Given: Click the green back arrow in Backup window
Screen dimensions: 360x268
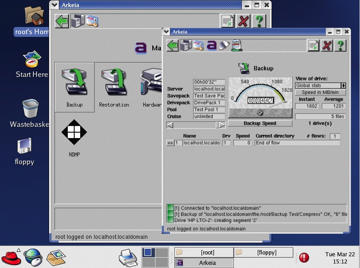Looking at the screenshot, I should pyautogui.click(x=173, y=45).
